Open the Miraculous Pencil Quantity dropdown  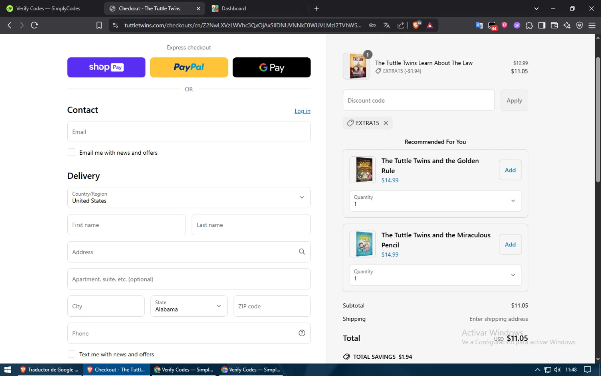click(x=435, y=275)
